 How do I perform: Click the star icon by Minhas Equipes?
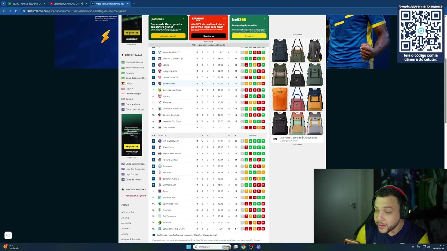tap(123, 189)
